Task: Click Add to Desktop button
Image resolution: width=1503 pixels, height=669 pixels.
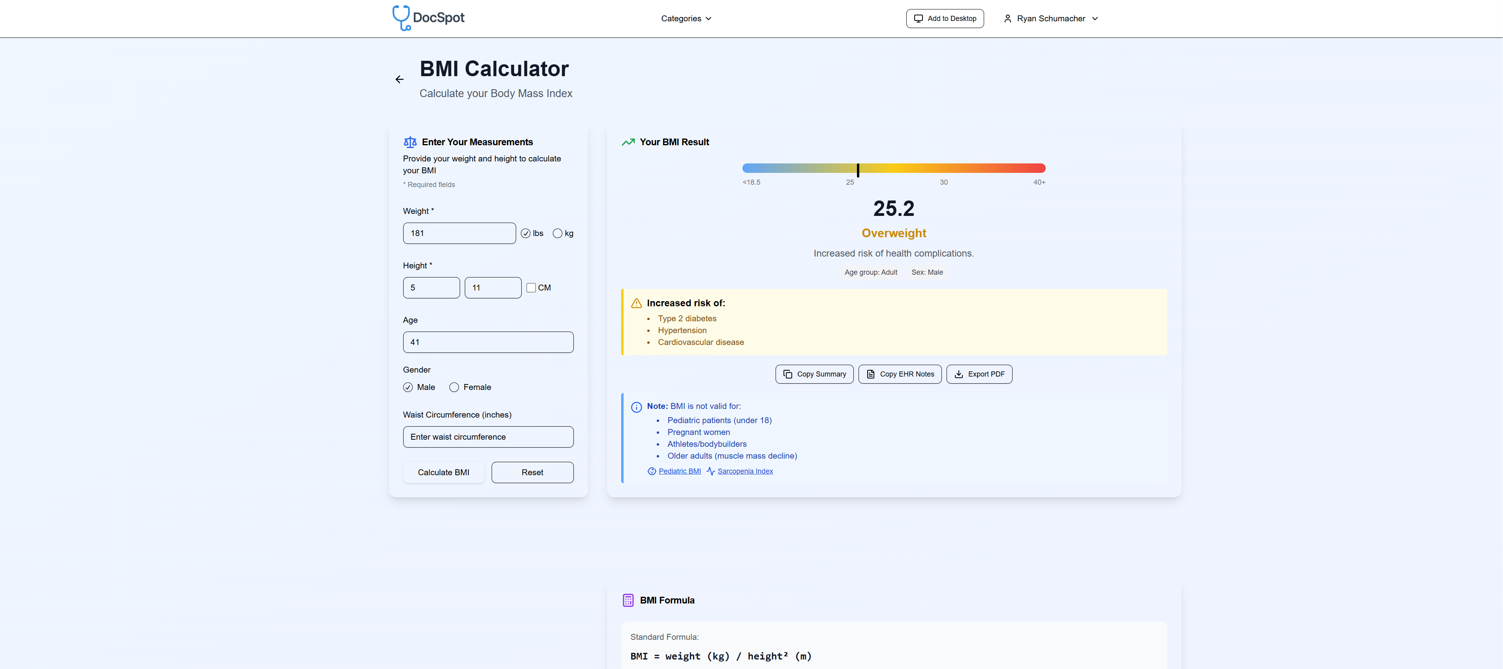Action: pos(945,19)
